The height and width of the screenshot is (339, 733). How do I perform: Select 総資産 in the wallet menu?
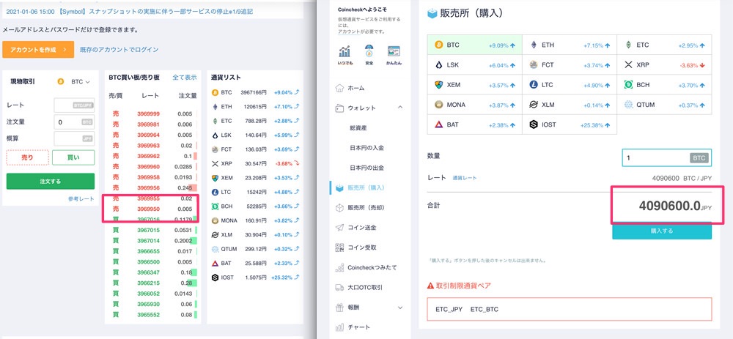coord(358,127)
